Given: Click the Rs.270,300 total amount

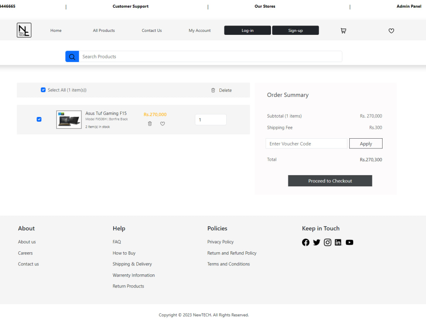Looking at the screenshot, I should [371, 160].
